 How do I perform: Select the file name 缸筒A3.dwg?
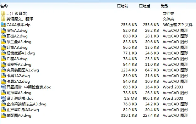[x=17, y=47]
